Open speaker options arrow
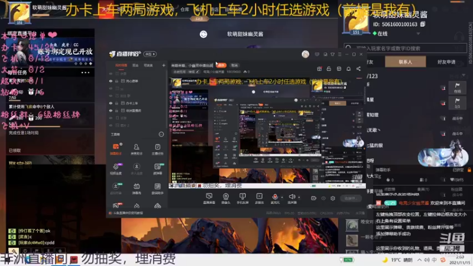The image size is (473, 266). click(299, 197)
